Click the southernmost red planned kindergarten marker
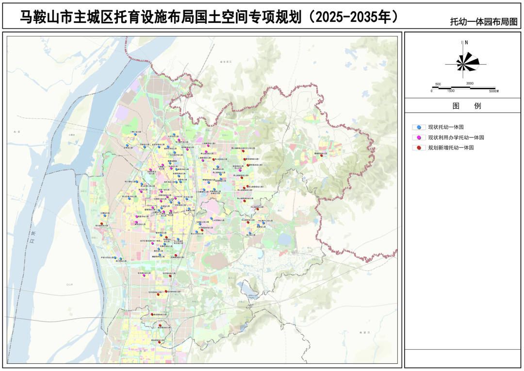The width and height of the screenshot is (524, 371). click(160, 342)
